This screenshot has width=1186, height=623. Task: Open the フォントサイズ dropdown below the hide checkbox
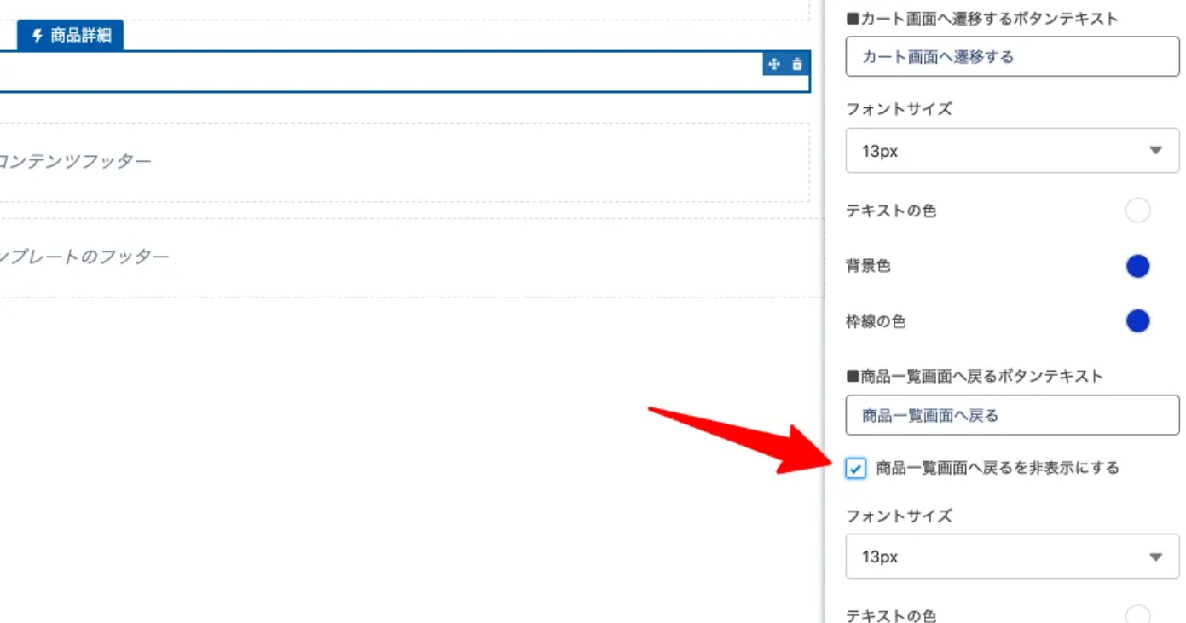point(1012,557)
